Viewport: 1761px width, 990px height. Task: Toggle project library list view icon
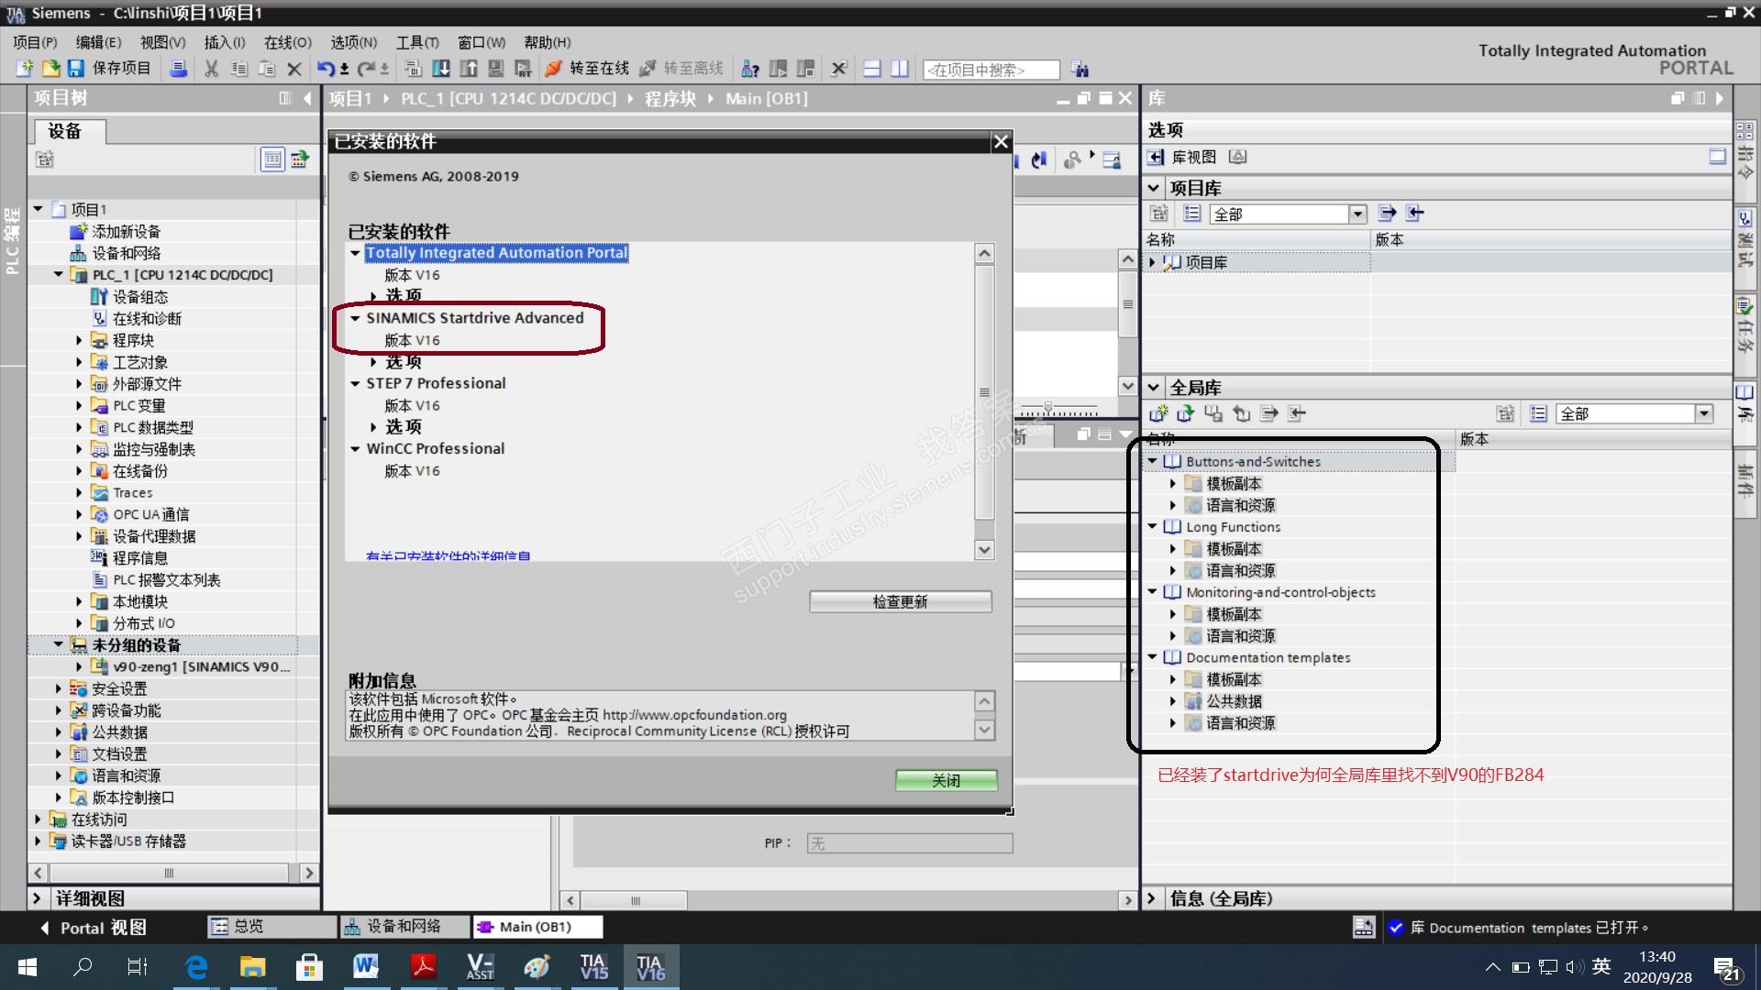click(1191, 214)
